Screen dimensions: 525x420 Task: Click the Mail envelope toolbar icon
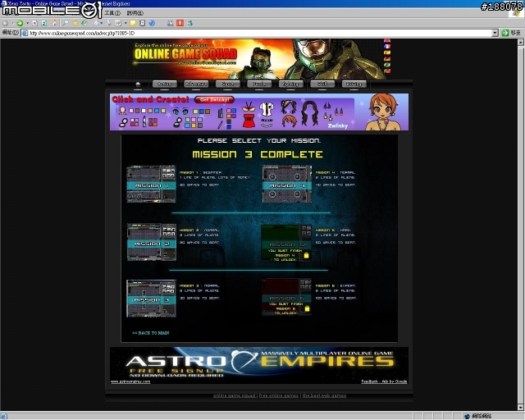(96, 23)
